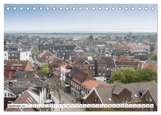This screenshot has height=115, width=161.
Task: Pick day 20 in the date row
Action: pos(110,106)
